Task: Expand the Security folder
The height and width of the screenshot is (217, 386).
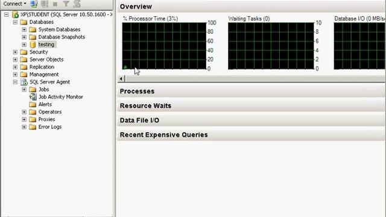Action: [15, 52]
